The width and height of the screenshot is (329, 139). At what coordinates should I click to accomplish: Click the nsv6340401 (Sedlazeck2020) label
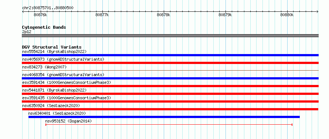(x=57, y=113)
